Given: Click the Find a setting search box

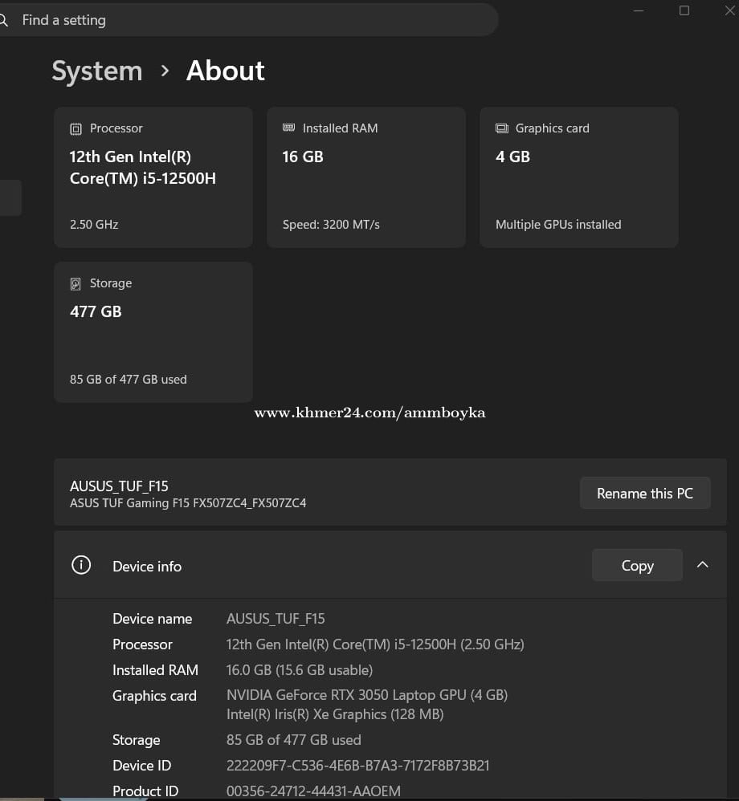Looking at the screenshot, I should [x=248, y=20].
